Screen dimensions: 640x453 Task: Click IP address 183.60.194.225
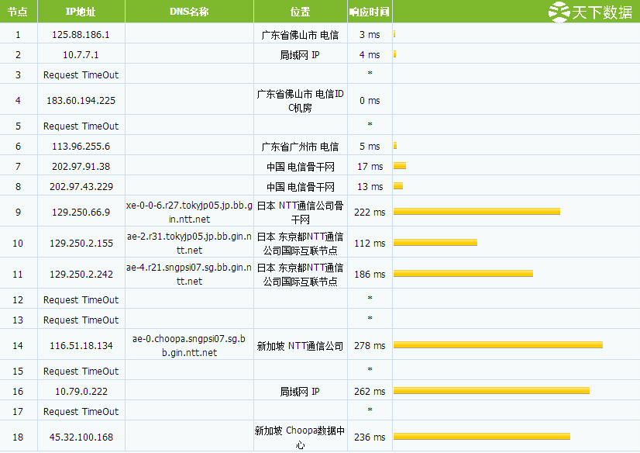81,100
